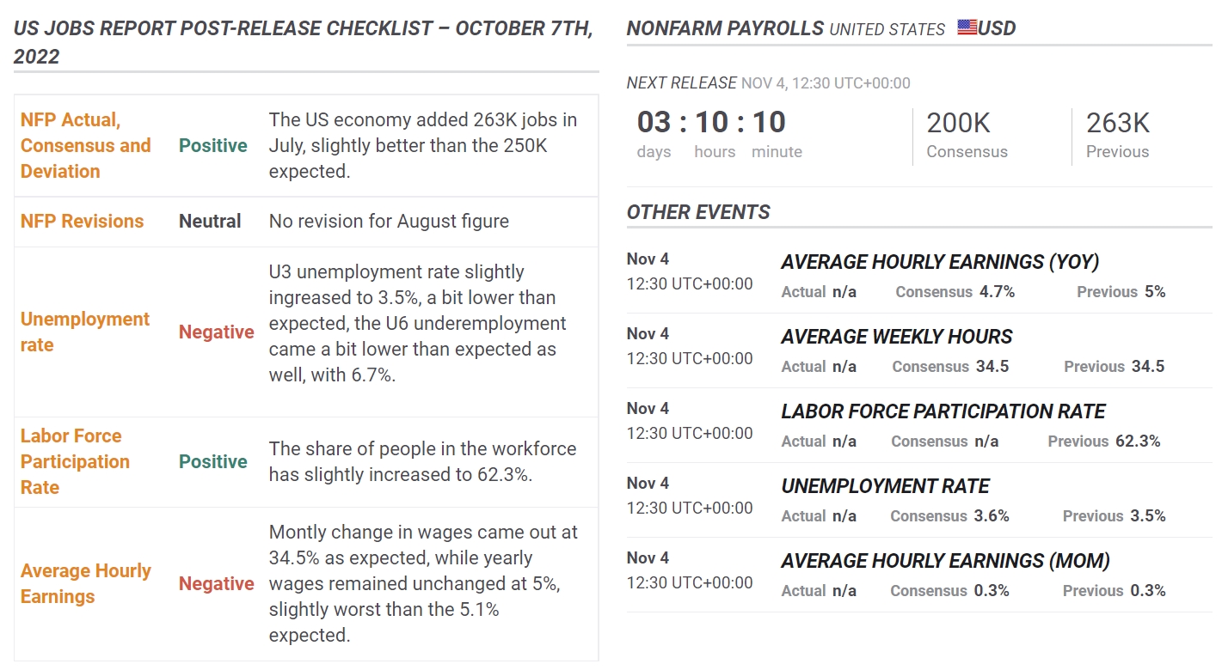Click the 200K consensus figure
Viewport: 1222px width, 670px height.
point(958,123)
